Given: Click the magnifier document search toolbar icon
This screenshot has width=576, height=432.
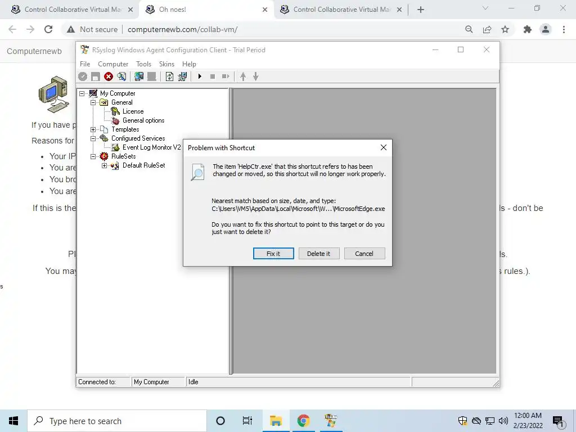Looking at the screenshot, I should tap(121, 76).
